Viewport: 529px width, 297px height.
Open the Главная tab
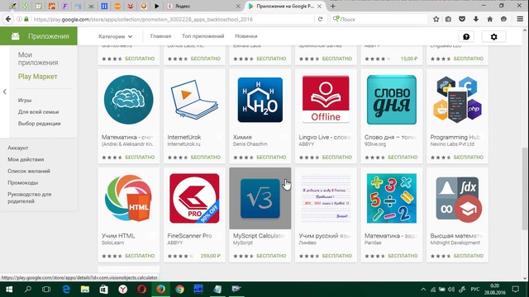click(x=160, y=36)
